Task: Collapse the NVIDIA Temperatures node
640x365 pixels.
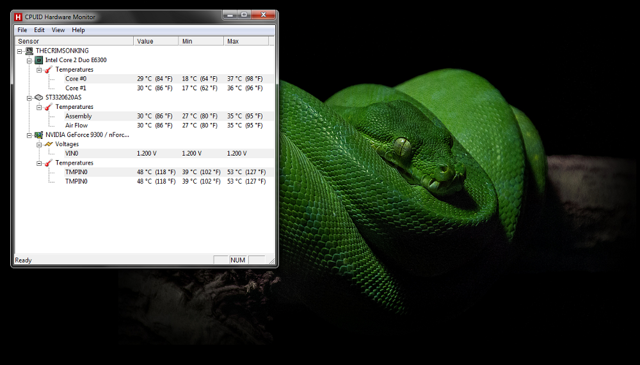Action: 39,163
